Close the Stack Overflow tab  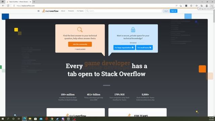tap(30, 2)
